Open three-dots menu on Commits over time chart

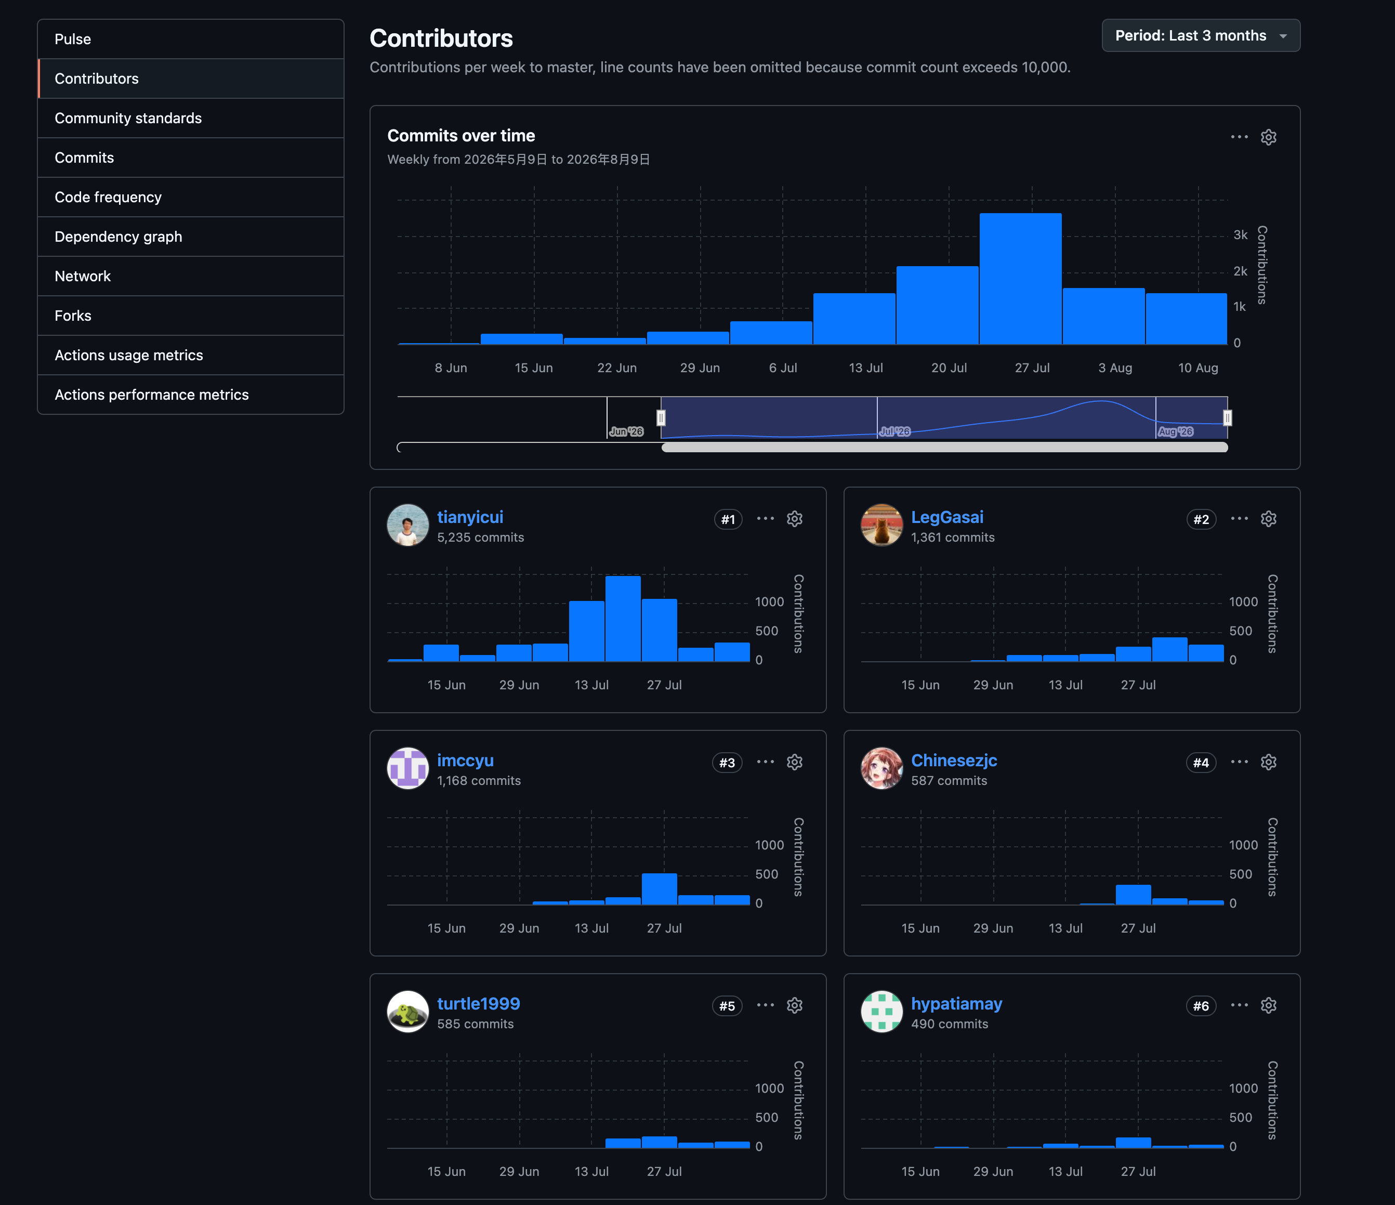point(1239,137)
